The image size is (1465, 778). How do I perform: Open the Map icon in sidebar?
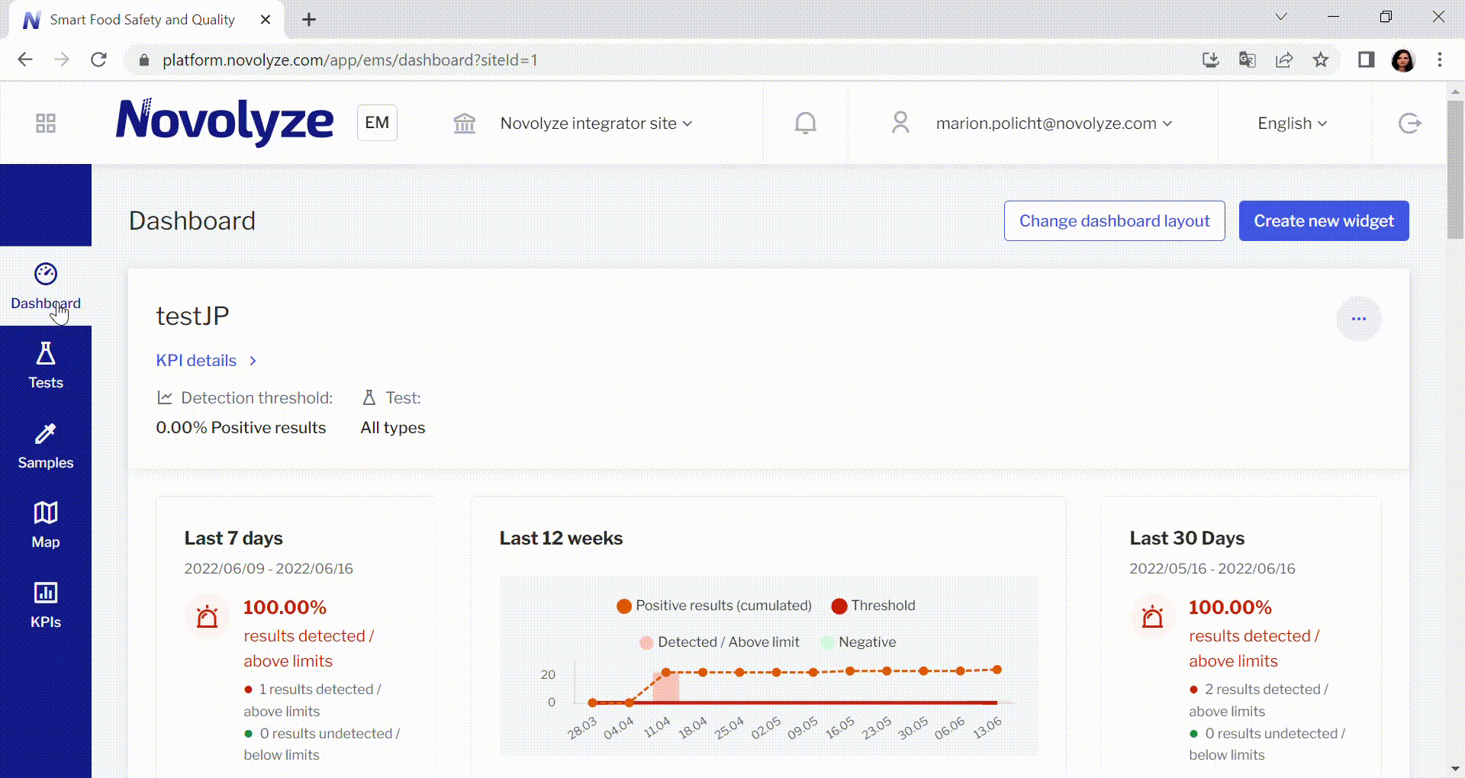pos(46,513)
